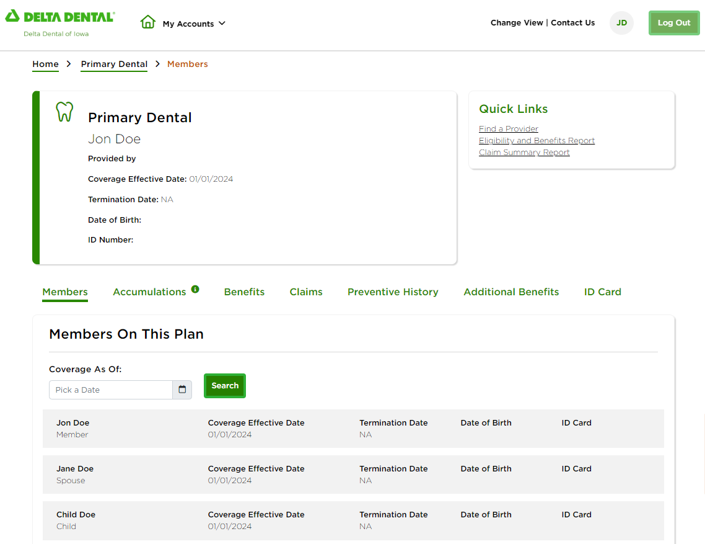Expand the My Accounts dropdown
705x544 pixels.
[x=194, y=24]
